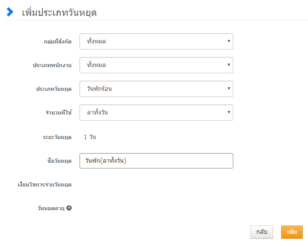Viewport: 308px width, 247px height.
Task: Click the เพิ่มประเภทวันหยุด page heading
Action: coord(59,13)
